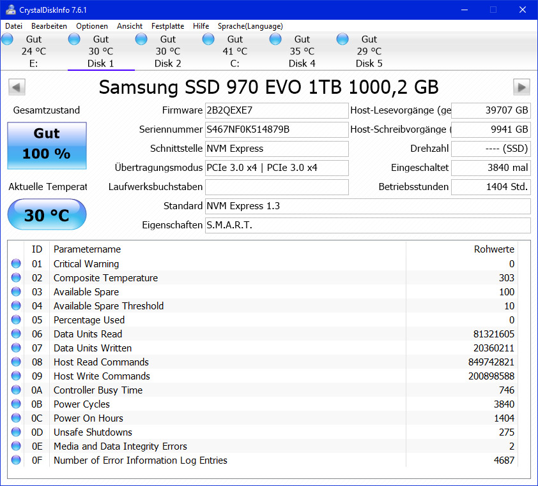Image resolution: width=538 pixels, height=486 pixels.
Task: Select the health status icon for Disk 2
Action: click(x=141, y=38)
